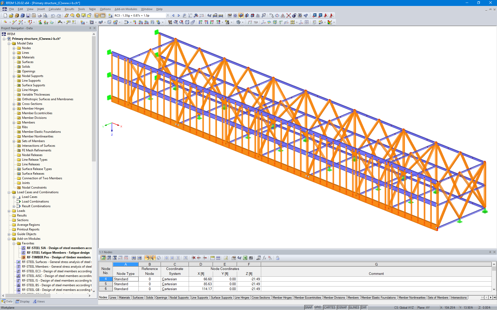
Task: Click the fx formula icon in table toolbar
Action: click(264, 258)
